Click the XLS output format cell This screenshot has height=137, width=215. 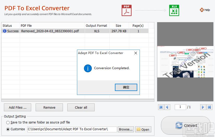97,31
